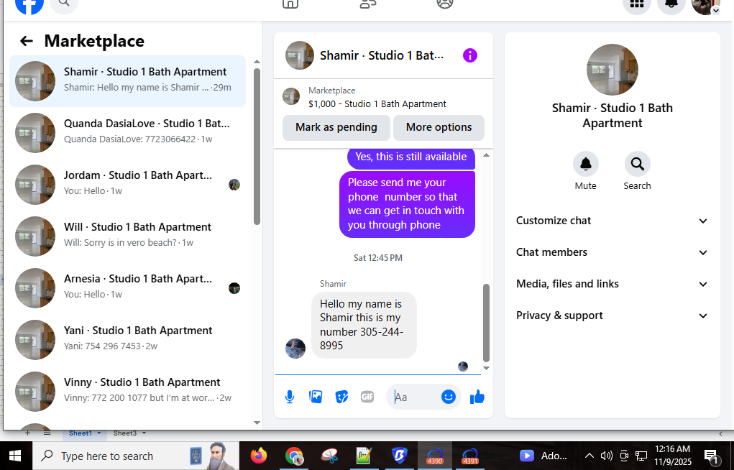Open the volume icon in system tray
Viewport: 734px width, 470px height.
pyautogui.click(x=606, y=456)
